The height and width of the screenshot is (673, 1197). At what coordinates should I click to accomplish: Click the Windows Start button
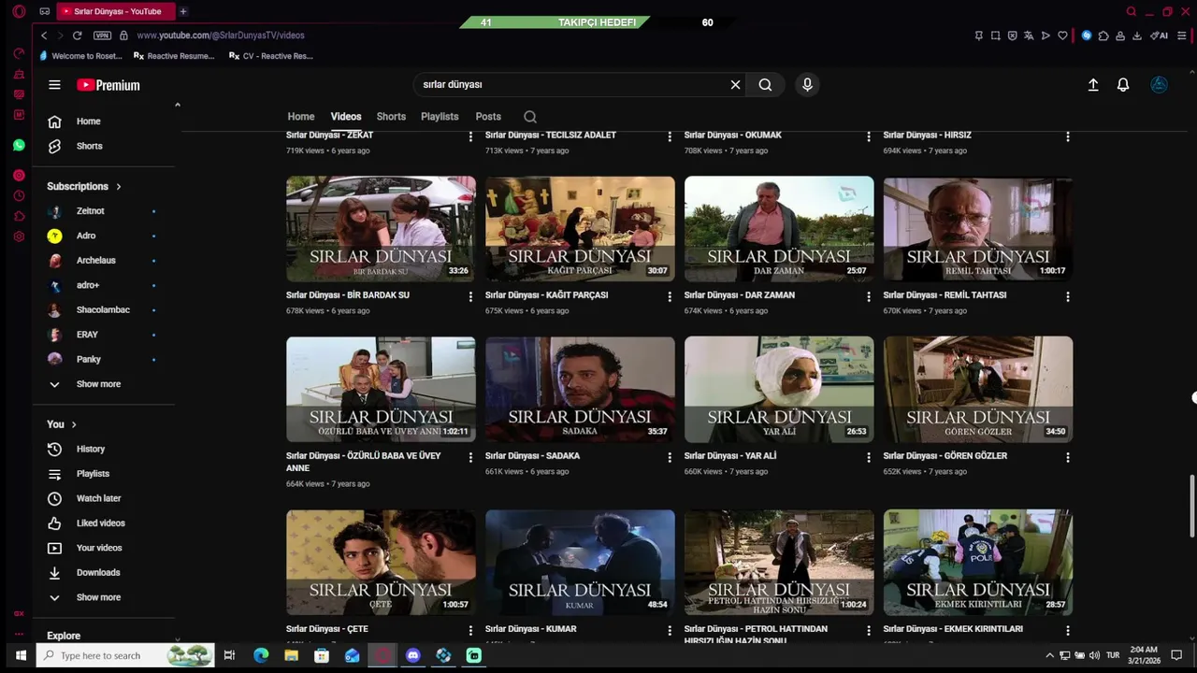click(x=20, y=655)
